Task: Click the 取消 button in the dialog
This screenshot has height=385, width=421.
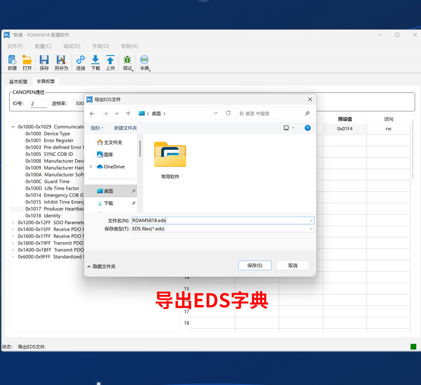Action: (x=293, y=266)
